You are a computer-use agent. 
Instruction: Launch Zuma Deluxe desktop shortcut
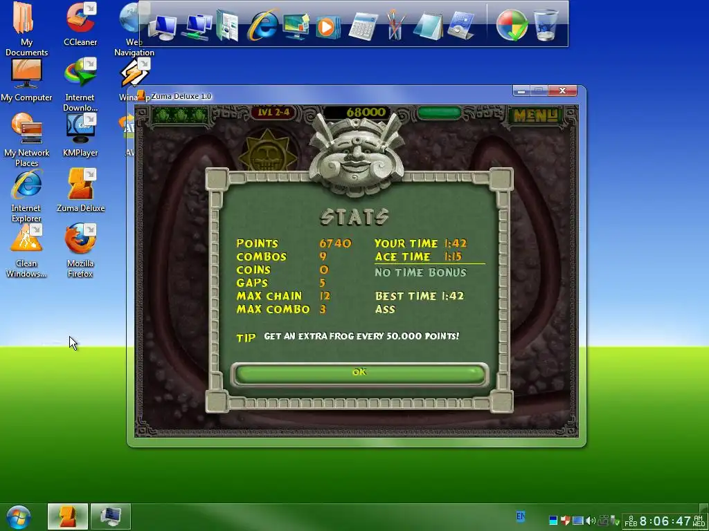pos(80,190)
